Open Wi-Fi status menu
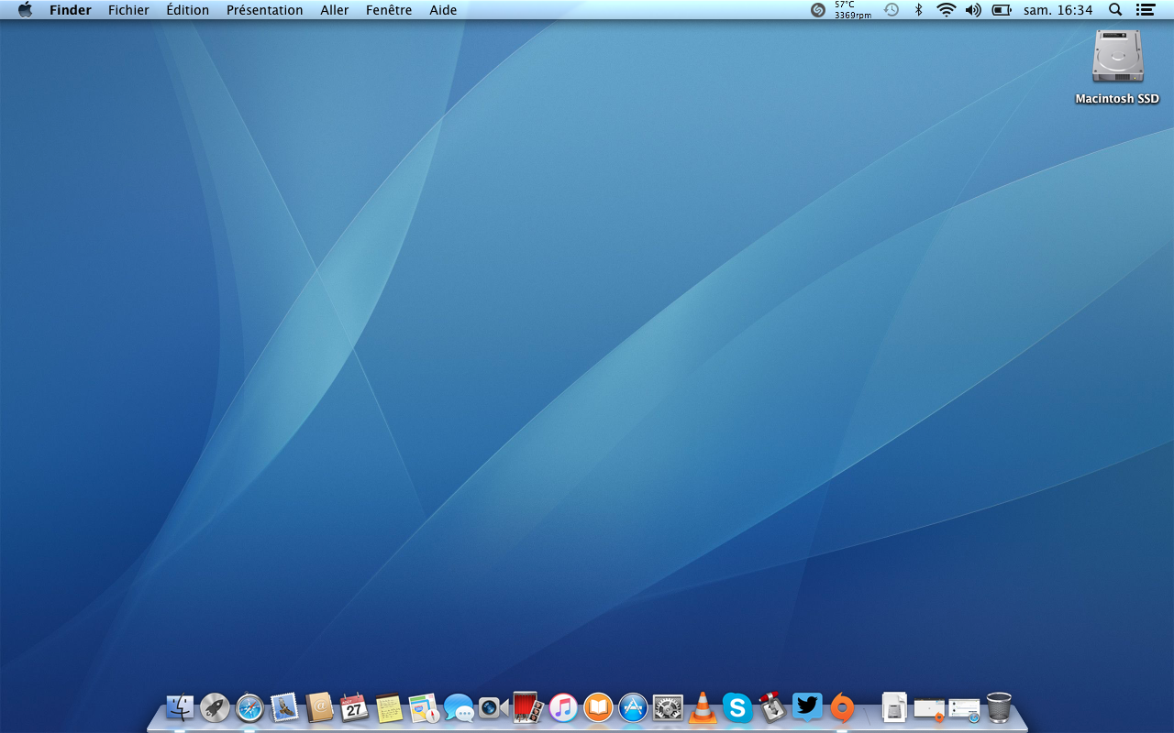The width and height of the screenshot is (1174, 733). point(946,10)
